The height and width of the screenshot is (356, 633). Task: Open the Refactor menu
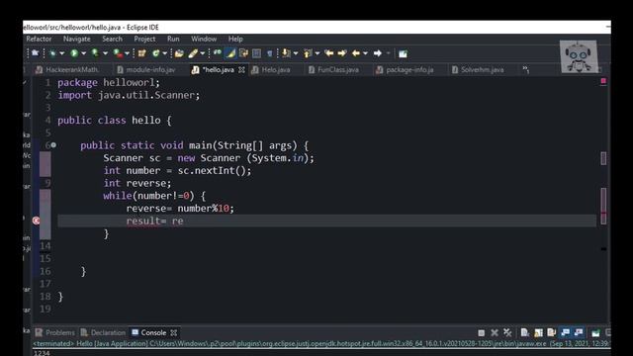pyautogui.click(x=39, y=39)
